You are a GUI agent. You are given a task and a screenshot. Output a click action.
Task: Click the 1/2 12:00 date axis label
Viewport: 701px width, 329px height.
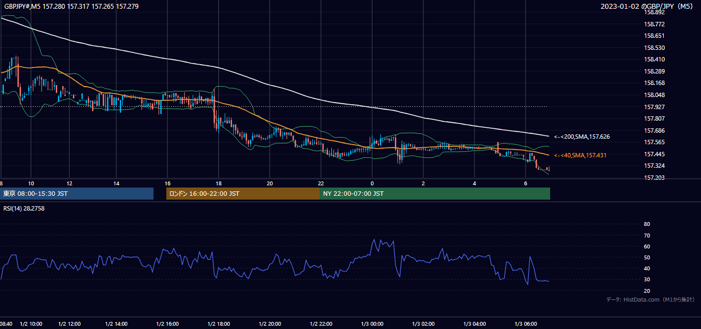point(69,324)
